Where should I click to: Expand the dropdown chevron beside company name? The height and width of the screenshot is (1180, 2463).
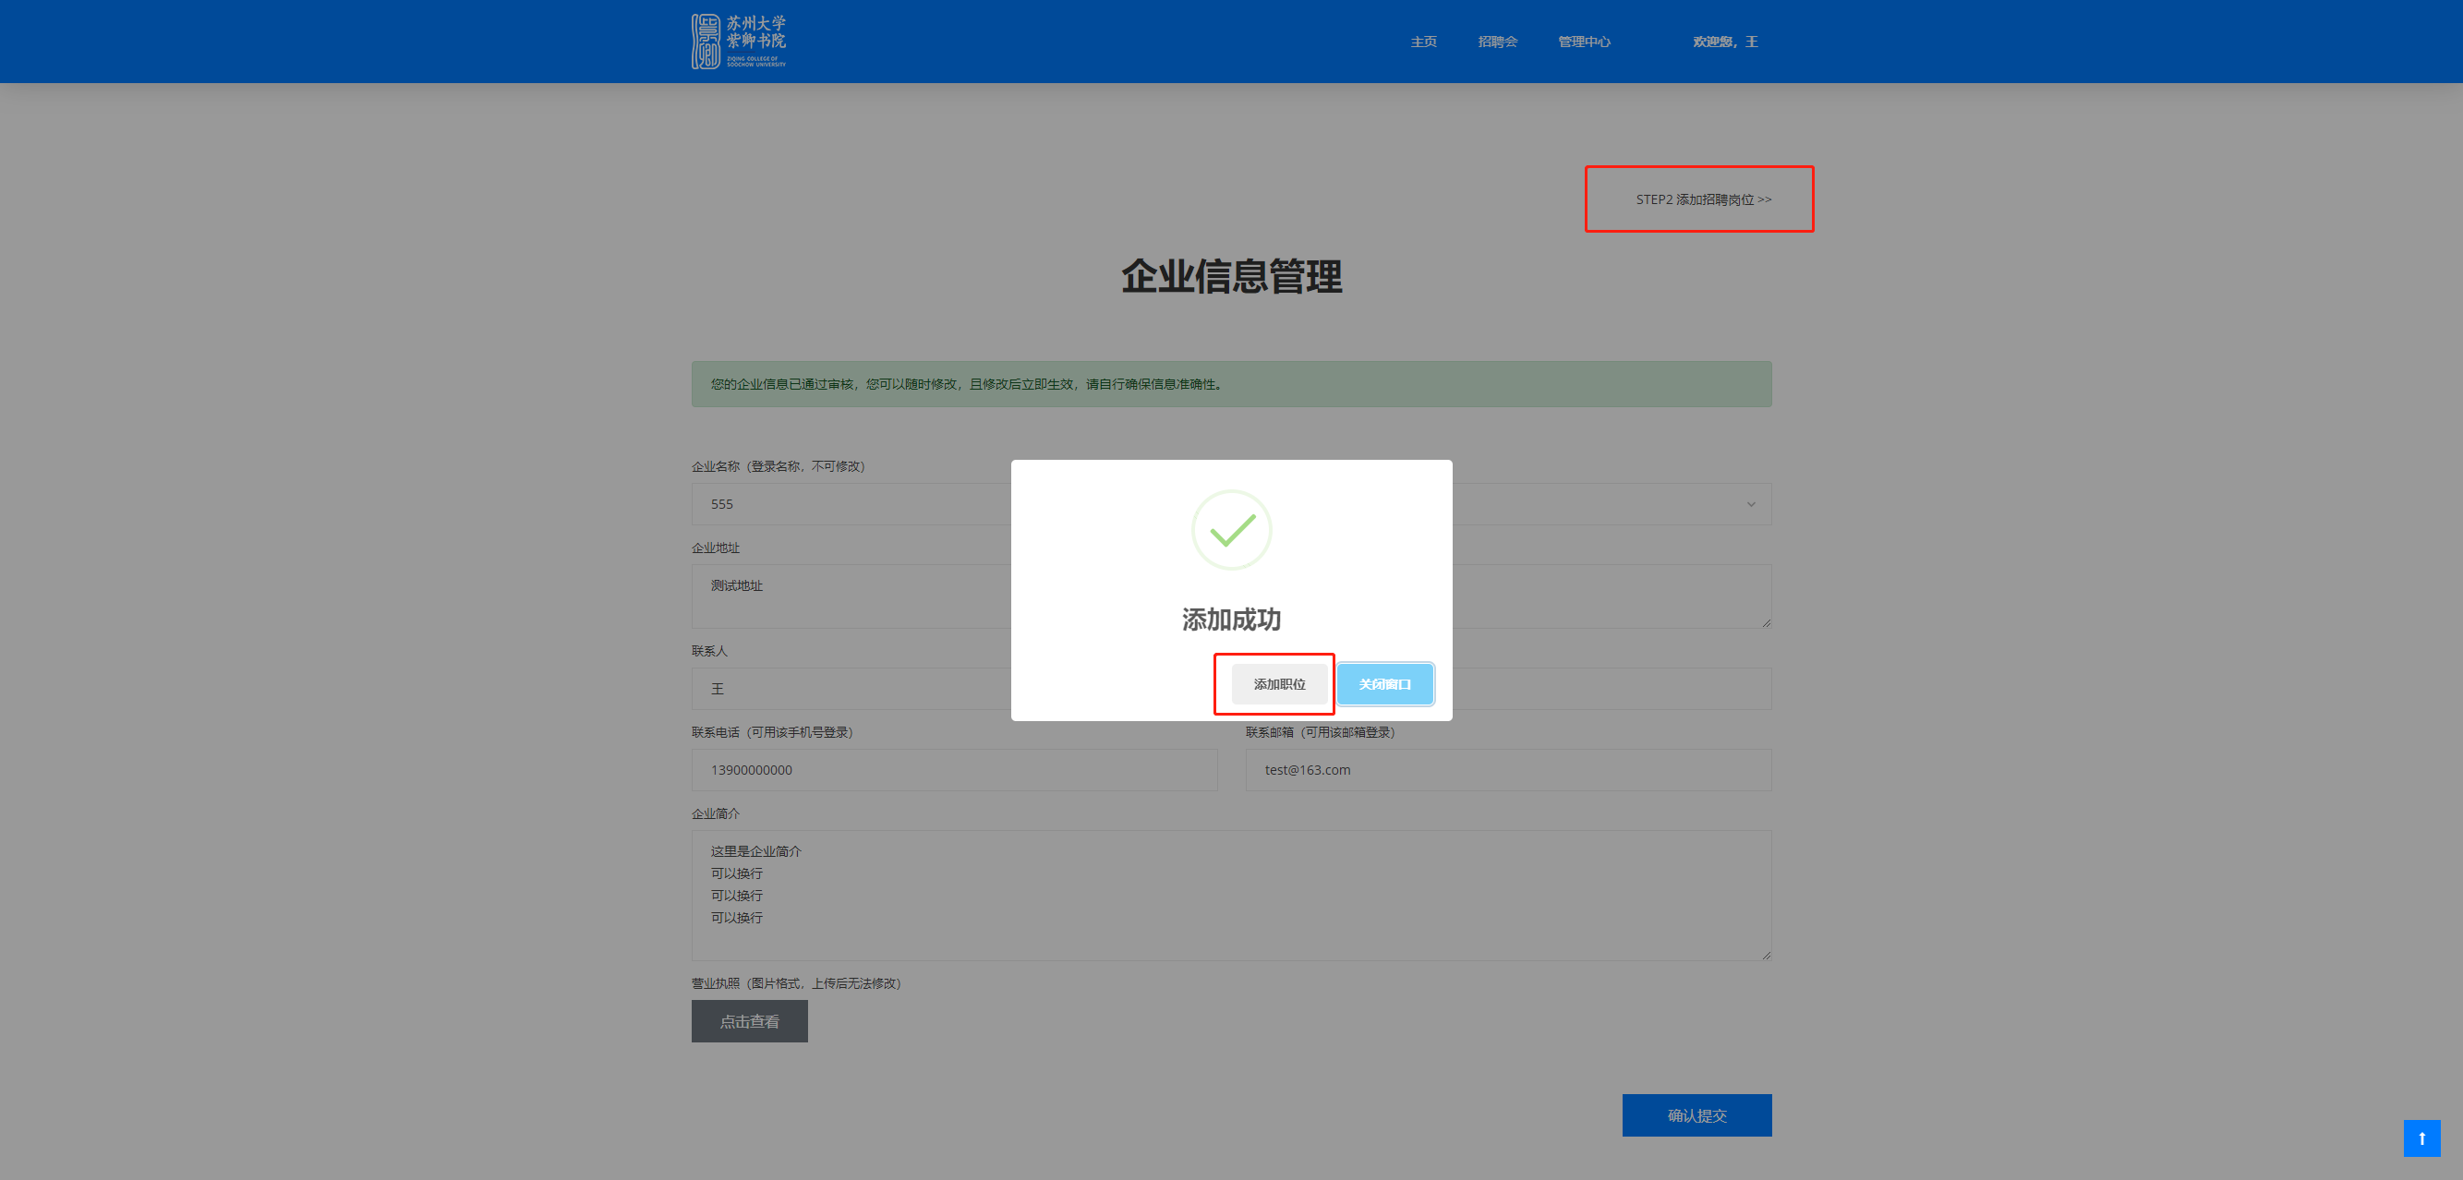(x=1751, y=504)
